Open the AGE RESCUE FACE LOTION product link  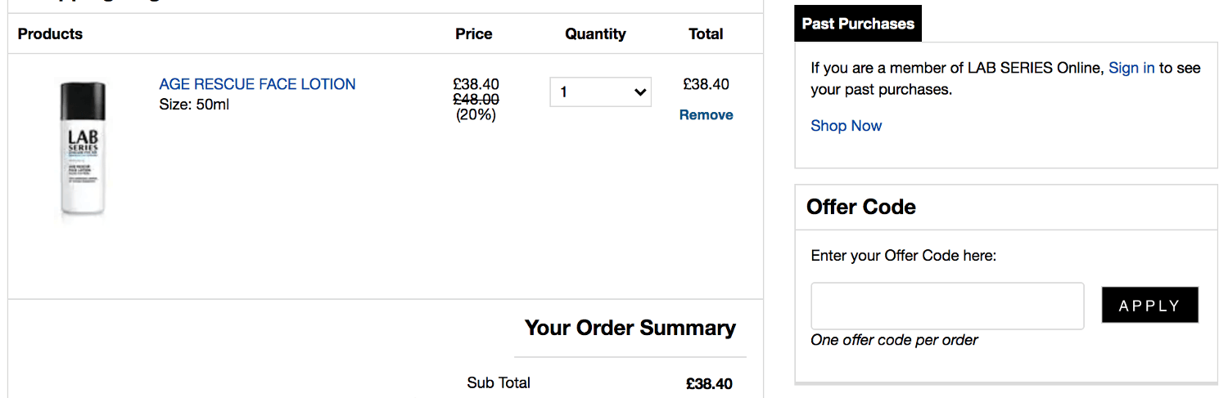coord(257,84)
